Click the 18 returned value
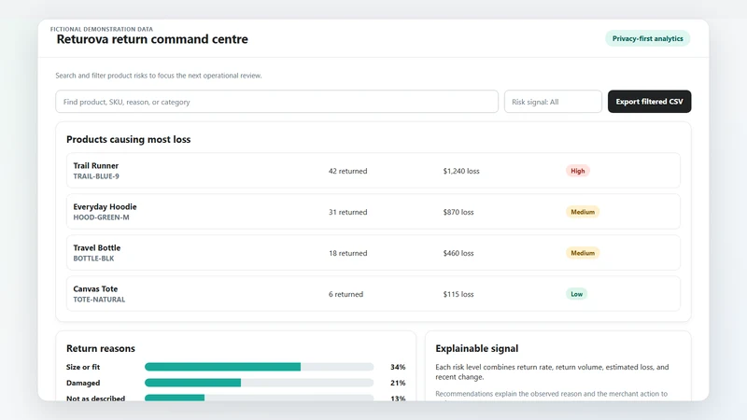Screen dimensions: 747x420 (347, 253)
